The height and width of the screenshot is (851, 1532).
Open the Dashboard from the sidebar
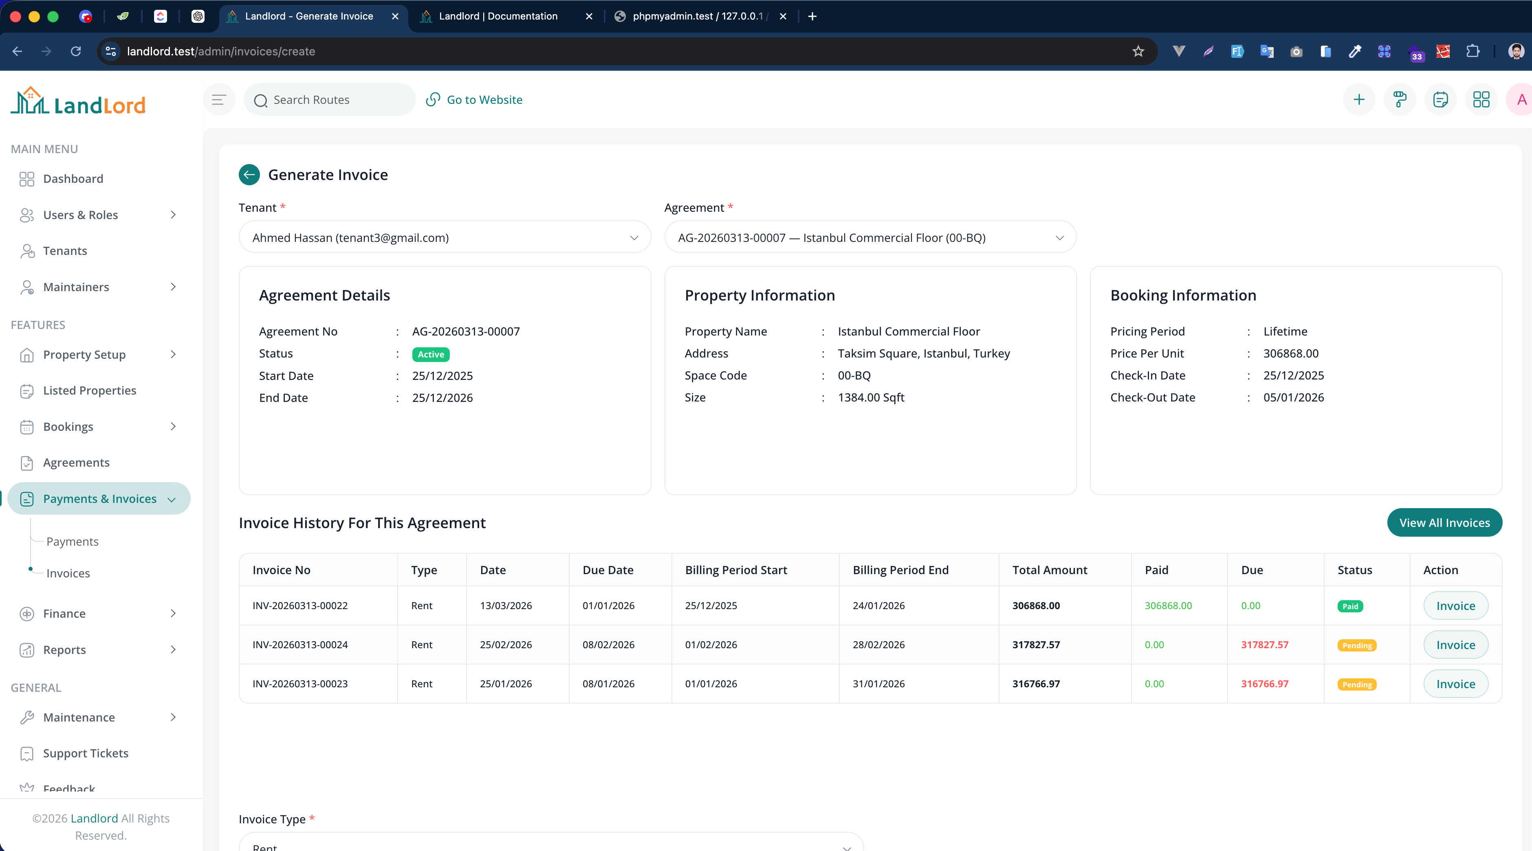[73, 178]
